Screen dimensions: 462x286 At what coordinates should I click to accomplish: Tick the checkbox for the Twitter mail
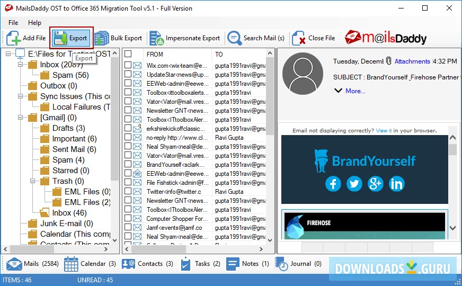(128, 191)
